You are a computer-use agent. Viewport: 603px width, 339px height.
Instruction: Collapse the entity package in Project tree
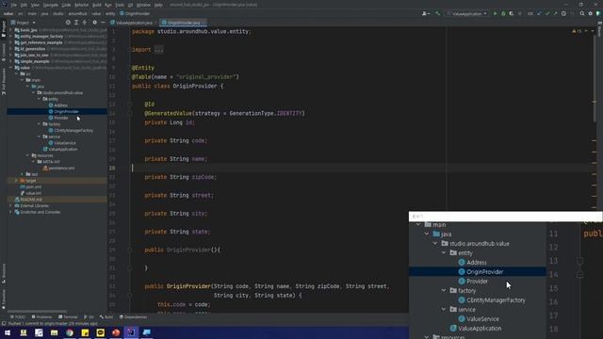39,99
